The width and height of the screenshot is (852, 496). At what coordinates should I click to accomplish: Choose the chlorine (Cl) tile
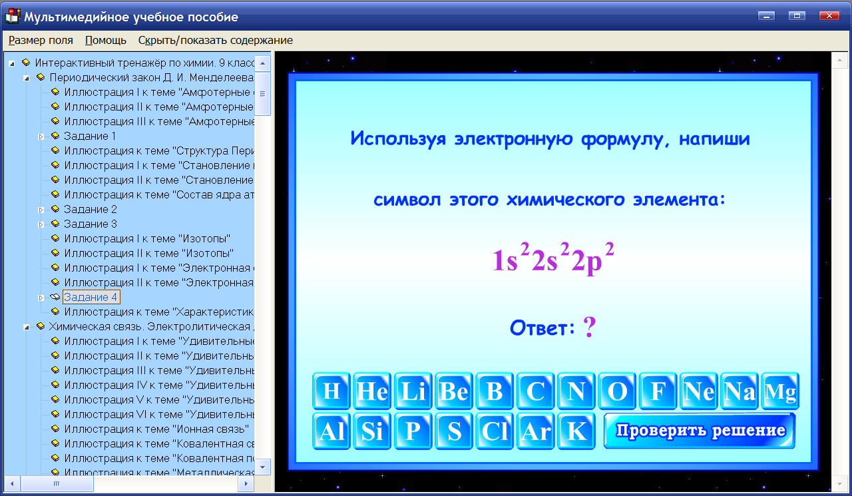click(495, 431)
